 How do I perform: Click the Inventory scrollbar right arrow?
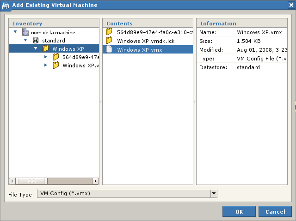96,181
